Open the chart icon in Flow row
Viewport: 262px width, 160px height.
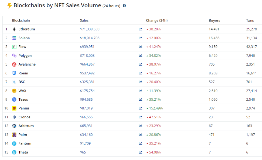click(x=141, y=47)
